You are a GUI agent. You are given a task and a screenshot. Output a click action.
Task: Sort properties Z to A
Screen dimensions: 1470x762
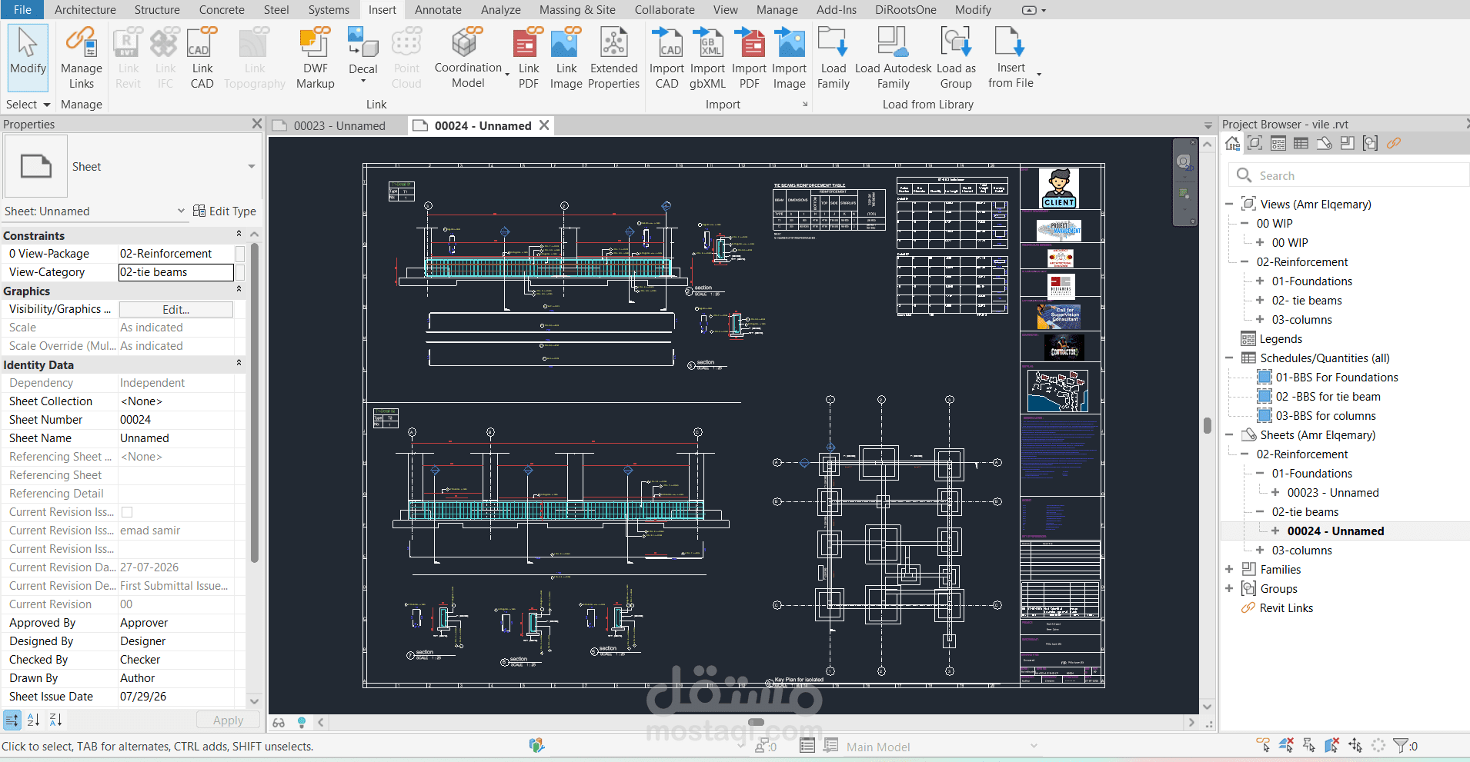coord(55,720)
